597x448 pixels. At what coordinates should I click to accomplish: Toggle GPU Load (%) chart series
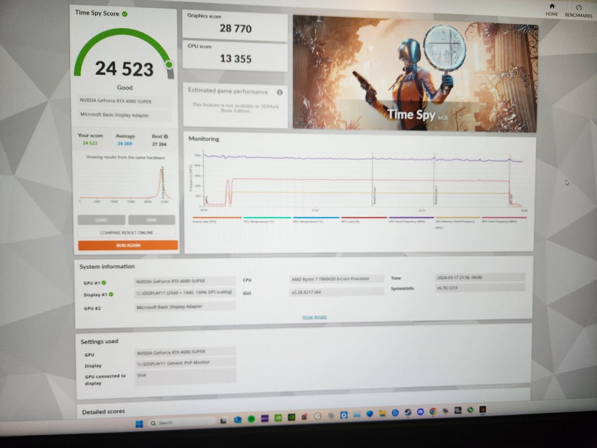[x=364, y=220]
